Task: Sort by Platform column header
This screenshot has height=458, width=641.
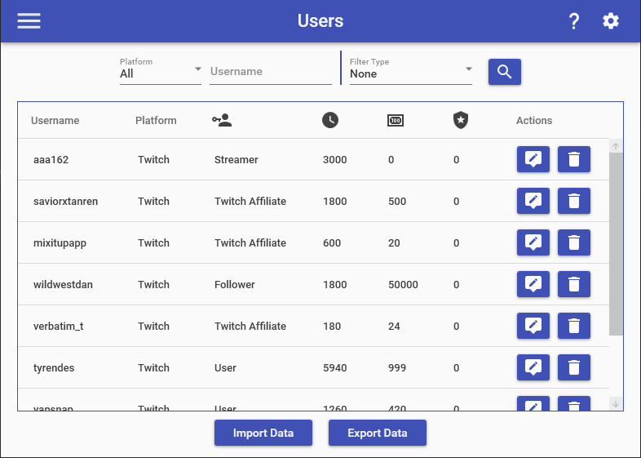Action: pyautogui.click(x=156, y=121)
